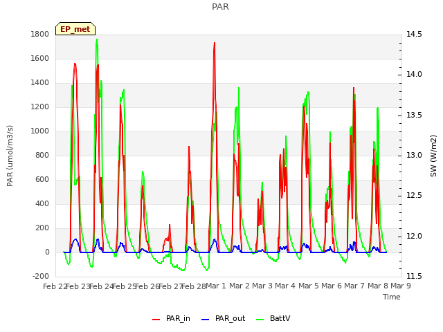Click the 13.5 right axis value

[x=414, y=116]
